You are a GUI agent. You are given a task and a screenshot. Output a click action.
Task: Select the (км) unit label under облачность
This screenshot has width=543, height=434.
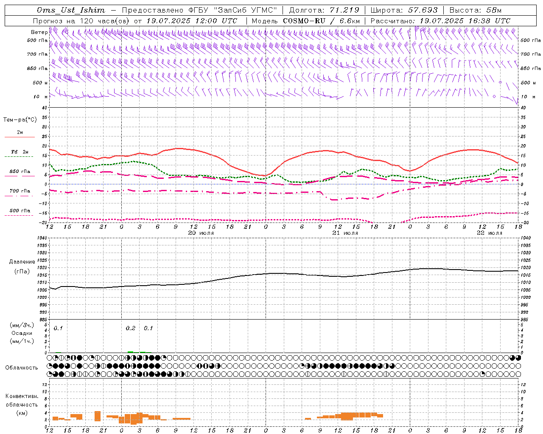22,413
